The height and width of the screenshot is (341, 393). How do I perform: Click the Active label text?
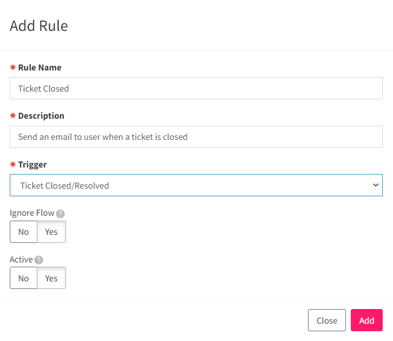coord(21,259)
